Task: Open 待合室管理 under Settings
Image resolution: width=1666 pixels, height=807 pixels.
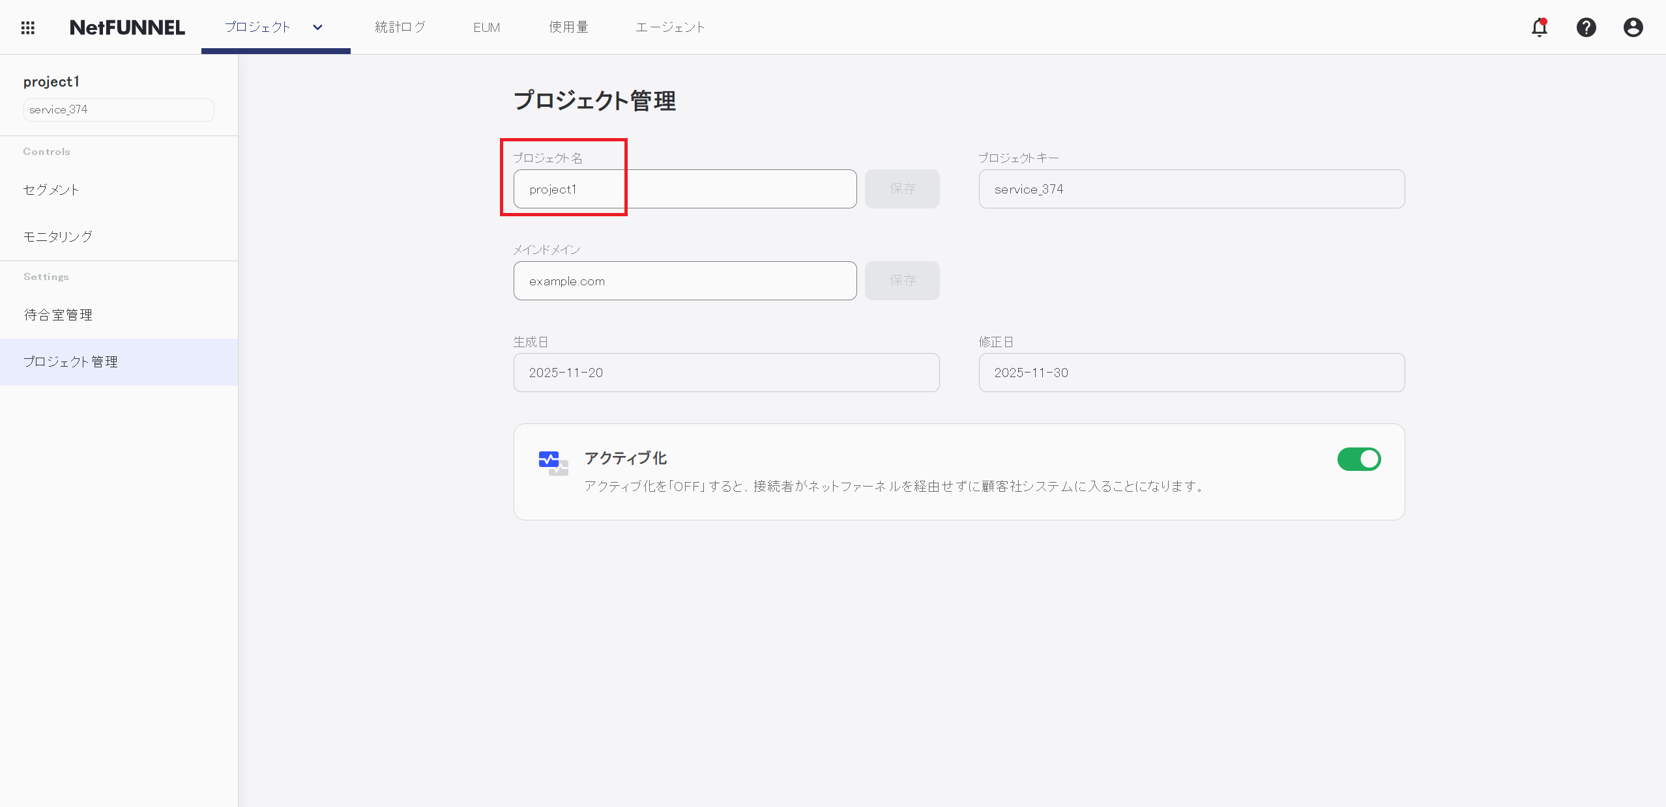Action: (x=59, y=314)
